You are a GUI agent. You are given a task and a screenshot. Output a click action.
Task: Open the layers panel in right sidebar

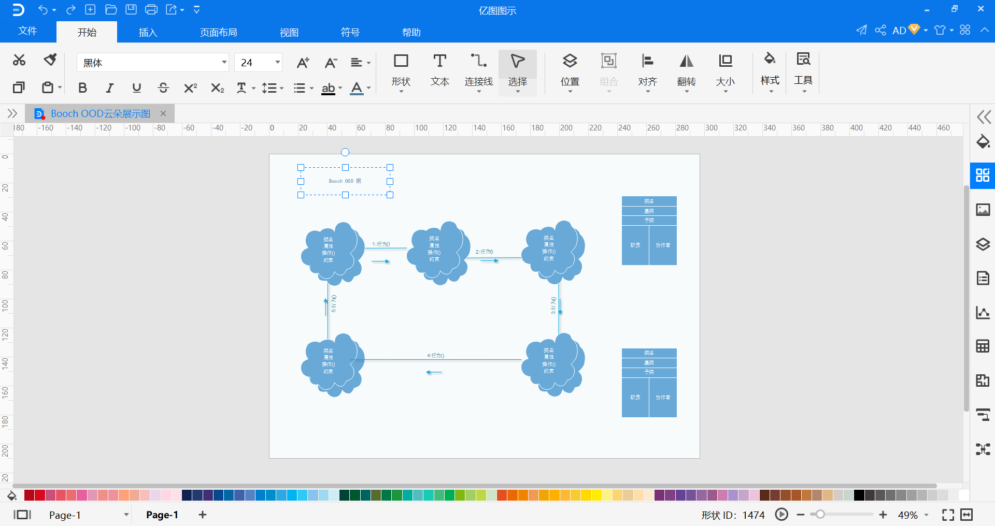(x=983, y=244)
